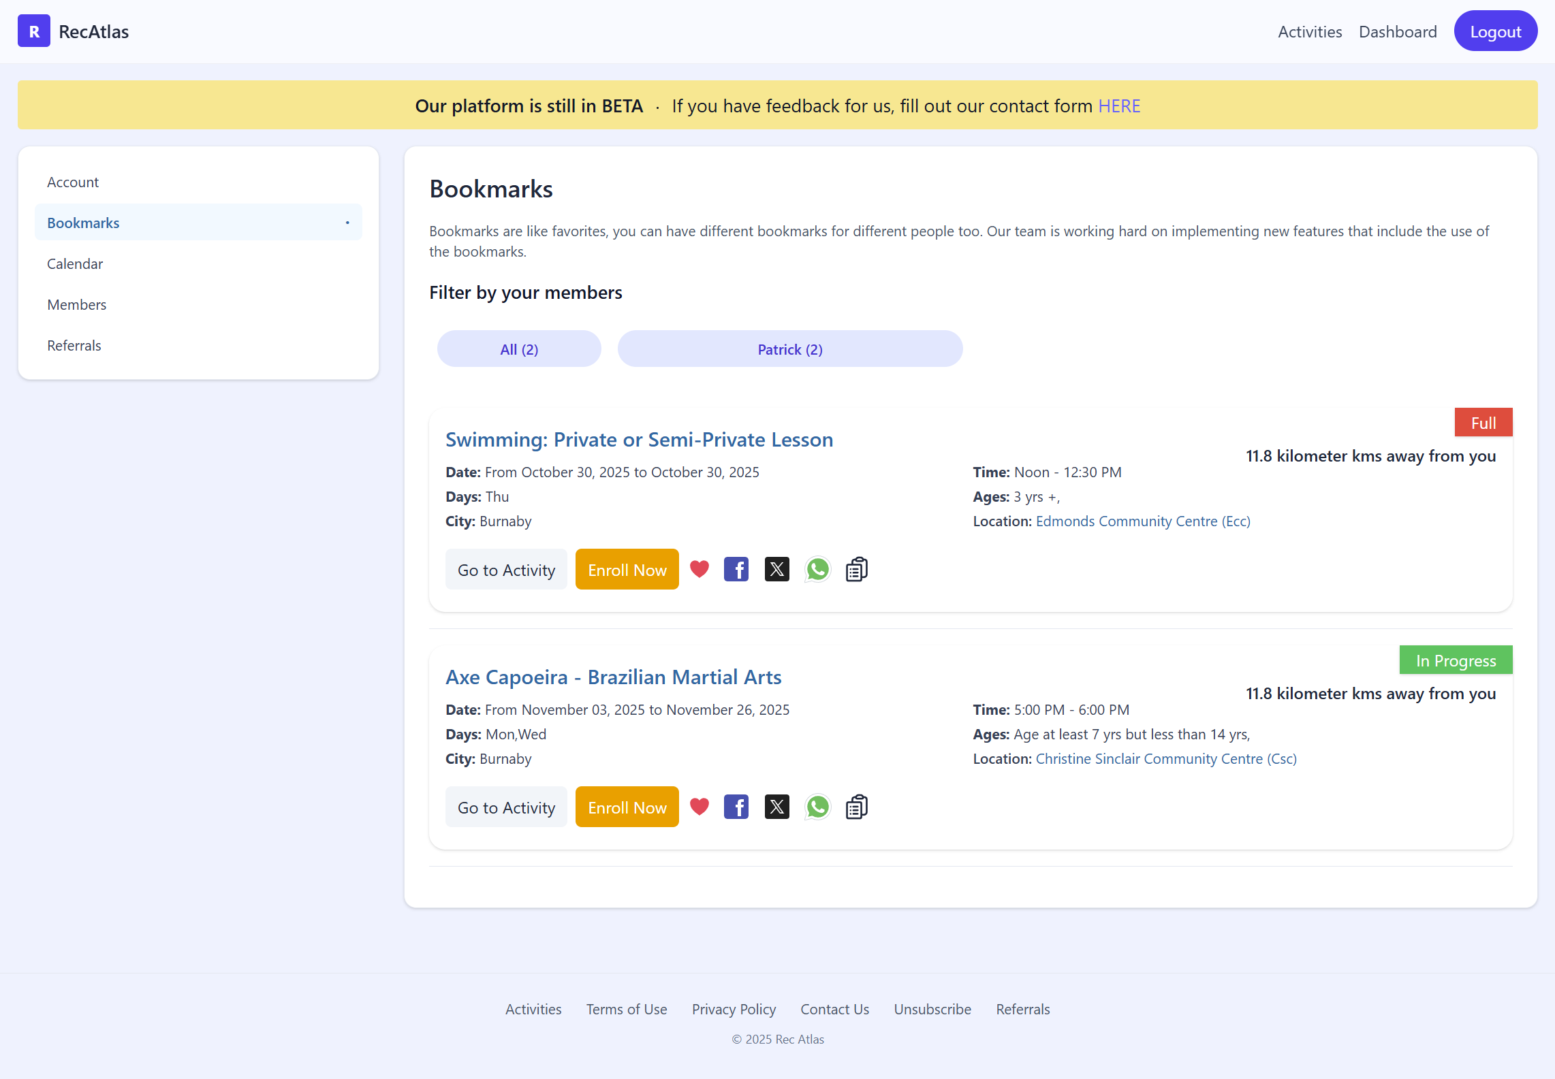Share Axe Capoeira via WhatsApp
Screen dimensions: 1555x1079
point(817,807)
